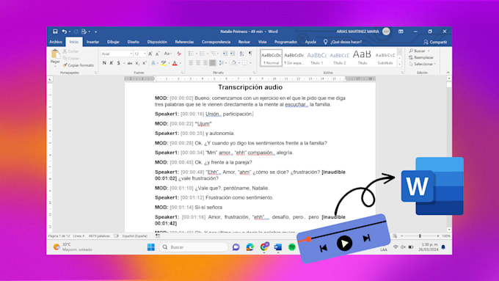Screen dimensions: 499x281
Task: Center the paragraph text
Action: [x=198, y=63]
